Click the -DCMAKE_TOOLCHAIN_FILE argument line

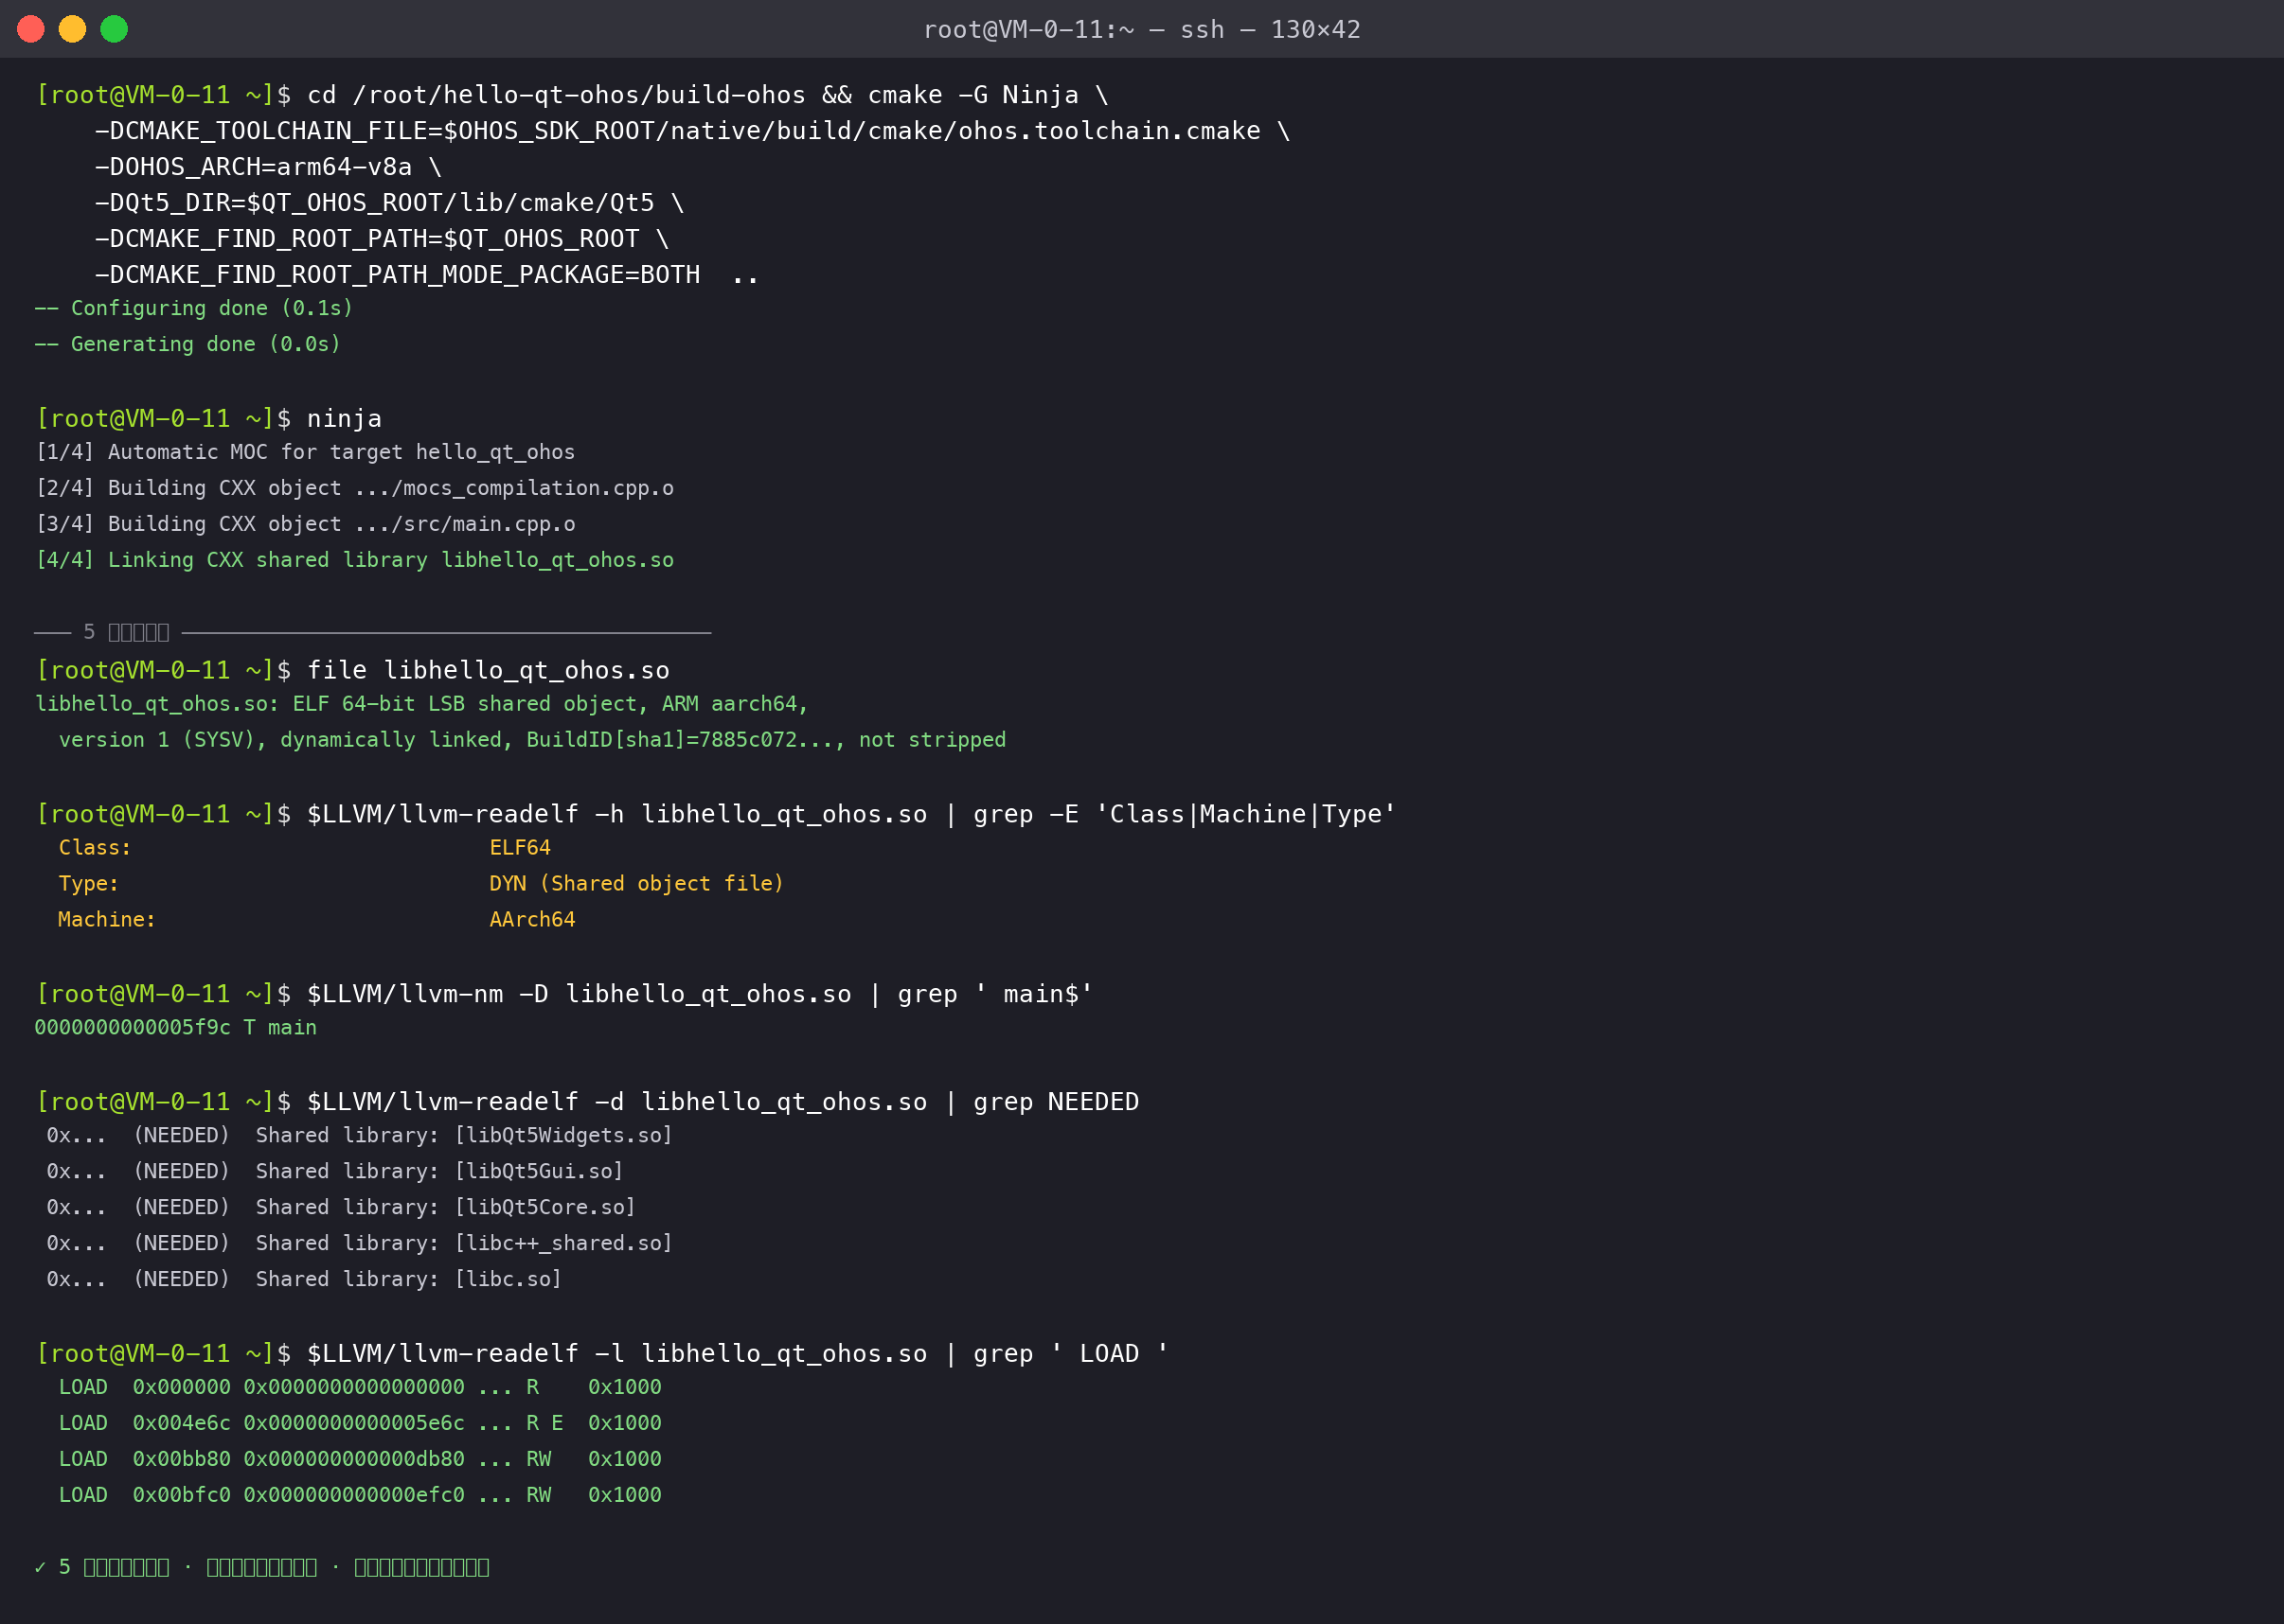(x=692, y=131)
